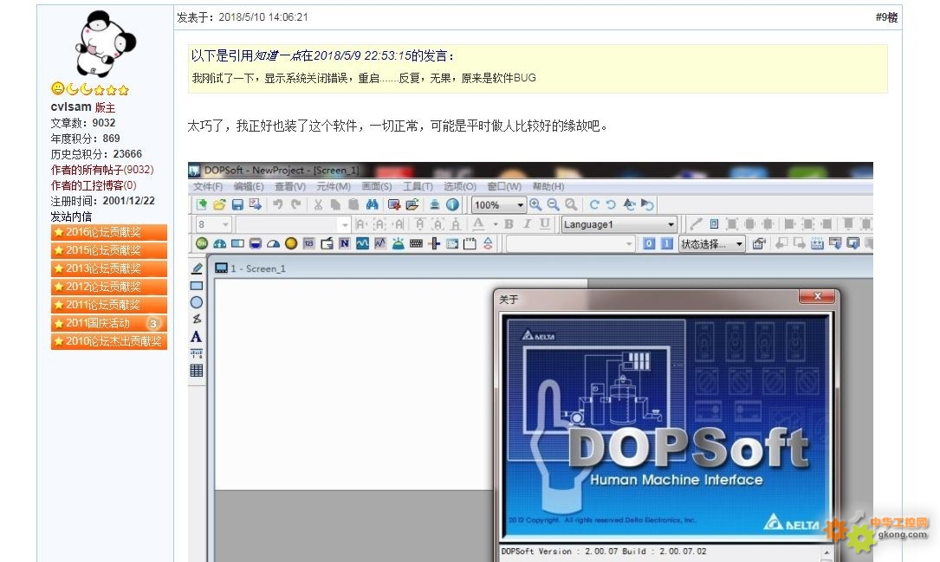Click the Save floppy disk icon
940x562 pixels.
[237, 205]
